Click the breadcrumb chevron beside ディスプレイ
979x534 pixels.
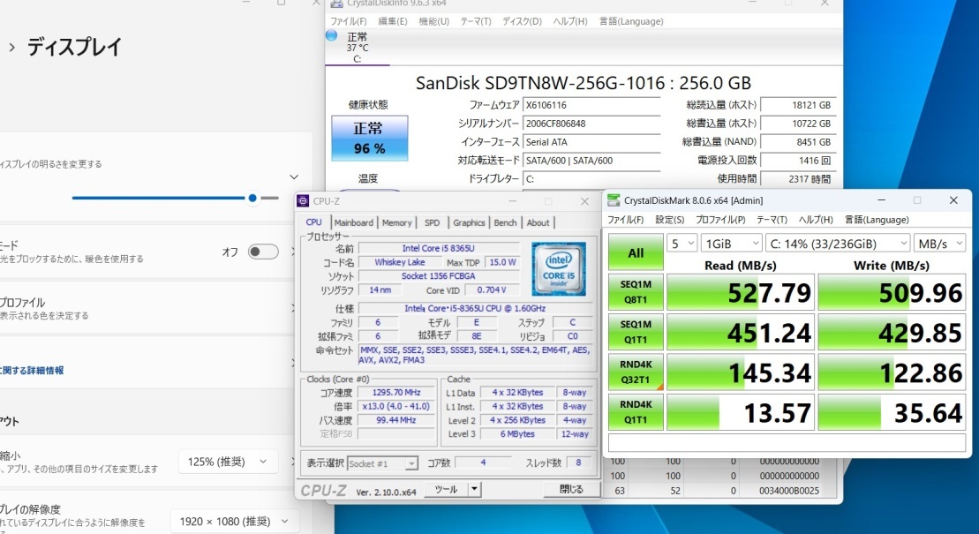11,47
